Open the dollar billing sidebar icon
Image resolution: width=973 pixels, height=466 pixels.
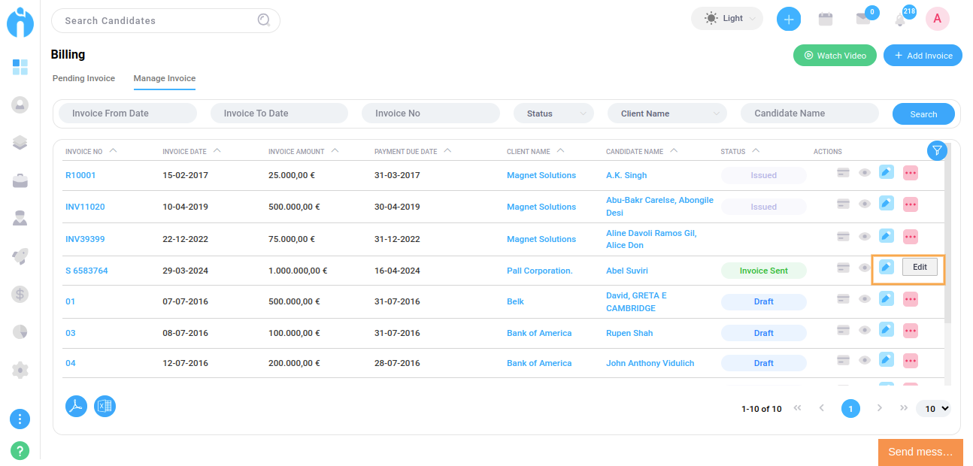point(20,295)
